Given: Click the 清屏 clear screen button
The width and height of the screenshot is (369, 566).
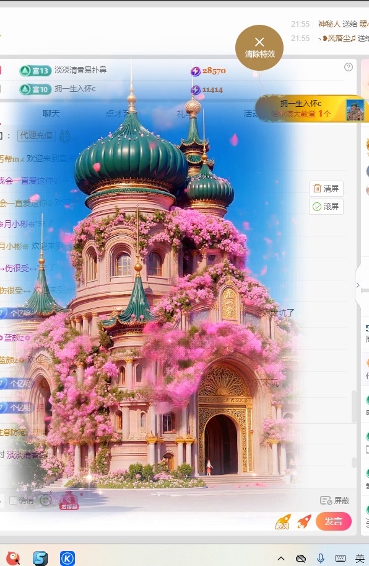Looking at the screenshot, I should pos(326,189).
